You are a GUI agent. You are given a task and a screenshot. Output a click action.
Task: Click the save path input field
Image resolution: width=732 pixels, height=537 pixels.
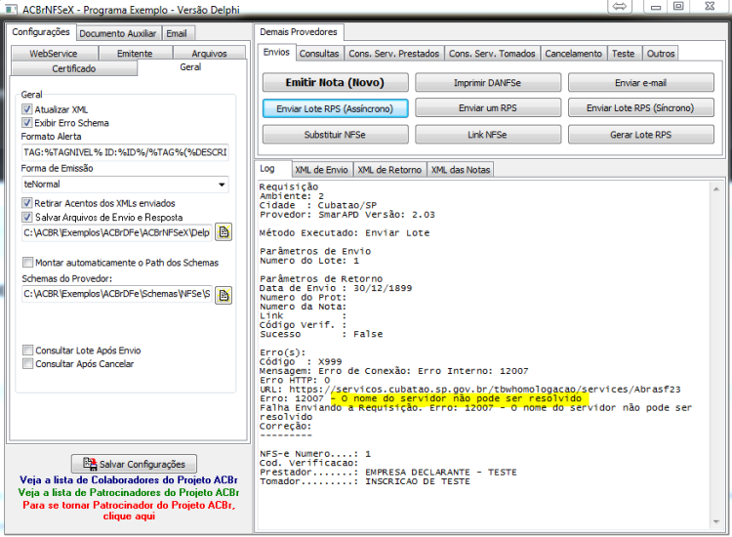coord(117,232)
